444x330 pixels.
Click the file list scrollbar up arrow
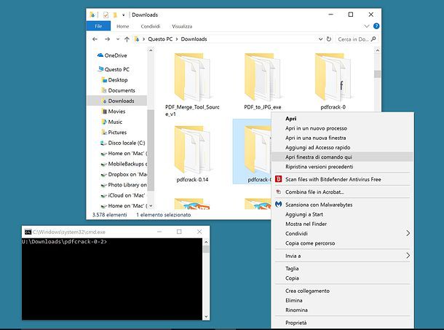[x=378, y=50]
